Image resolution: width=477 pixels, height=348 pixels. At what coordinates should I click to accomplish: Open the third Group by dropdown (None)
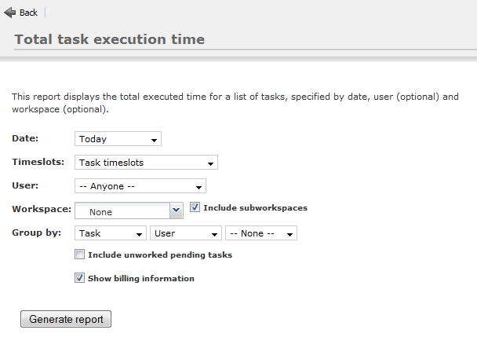click(261, 233)
